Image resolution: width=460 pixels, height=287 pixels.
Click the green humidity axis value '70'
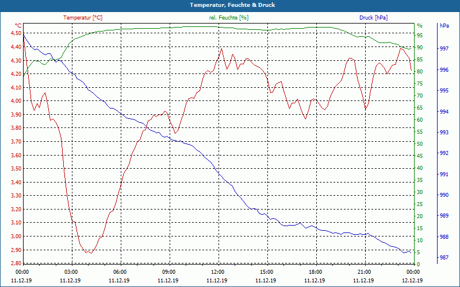[420, 96]
